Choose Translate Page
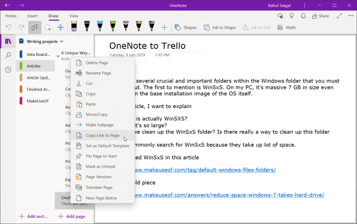 103,187
